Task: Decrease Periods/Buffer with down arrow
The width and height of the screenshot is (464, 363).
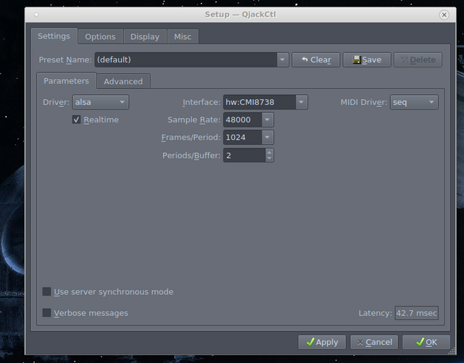Action: [269, 158]
